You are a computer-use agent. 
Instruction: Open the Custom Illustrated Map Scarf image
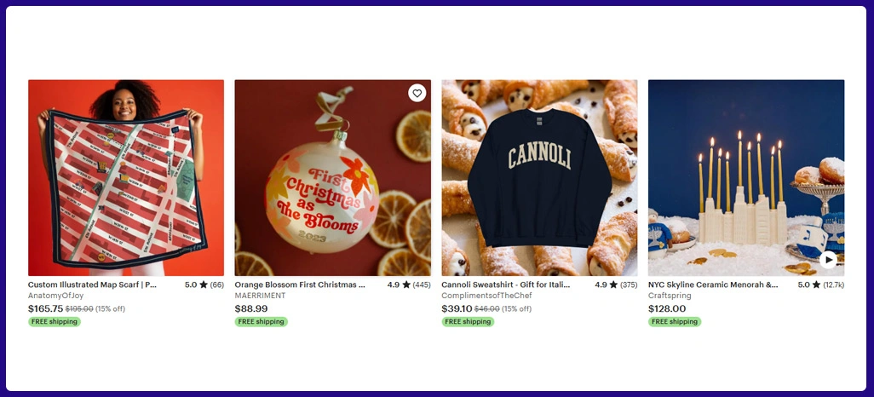(126, 178)
